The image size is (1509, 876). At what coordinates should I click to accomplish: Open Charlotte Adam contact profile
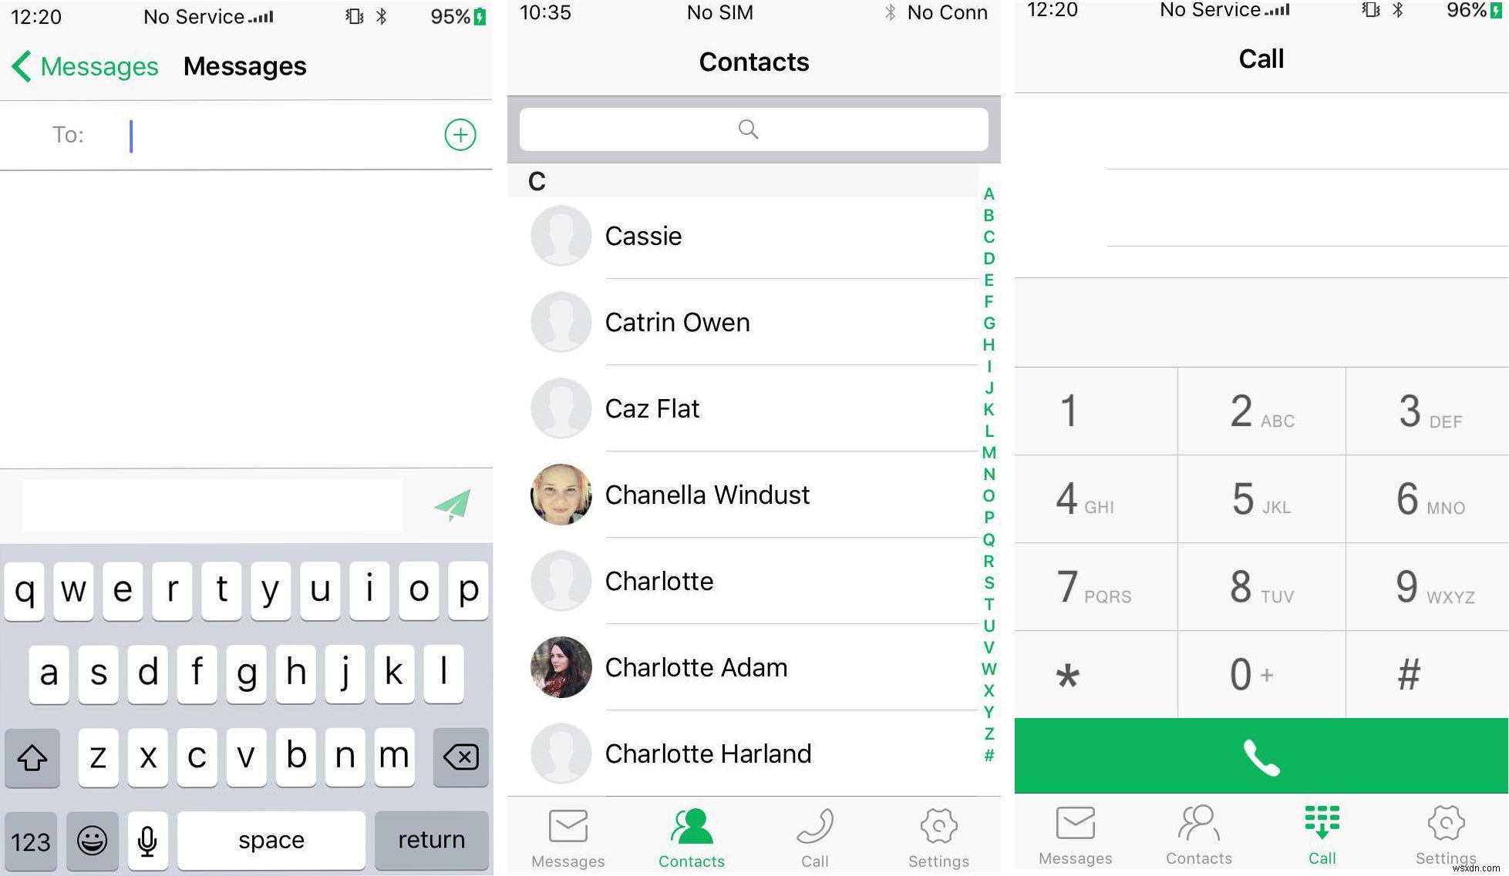[696, 666]
